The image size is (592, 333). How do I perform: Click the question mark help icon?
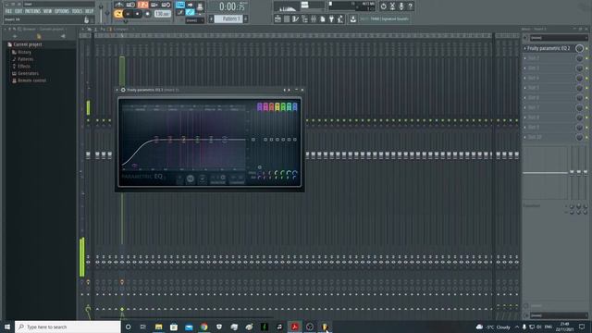pos(411,6)
